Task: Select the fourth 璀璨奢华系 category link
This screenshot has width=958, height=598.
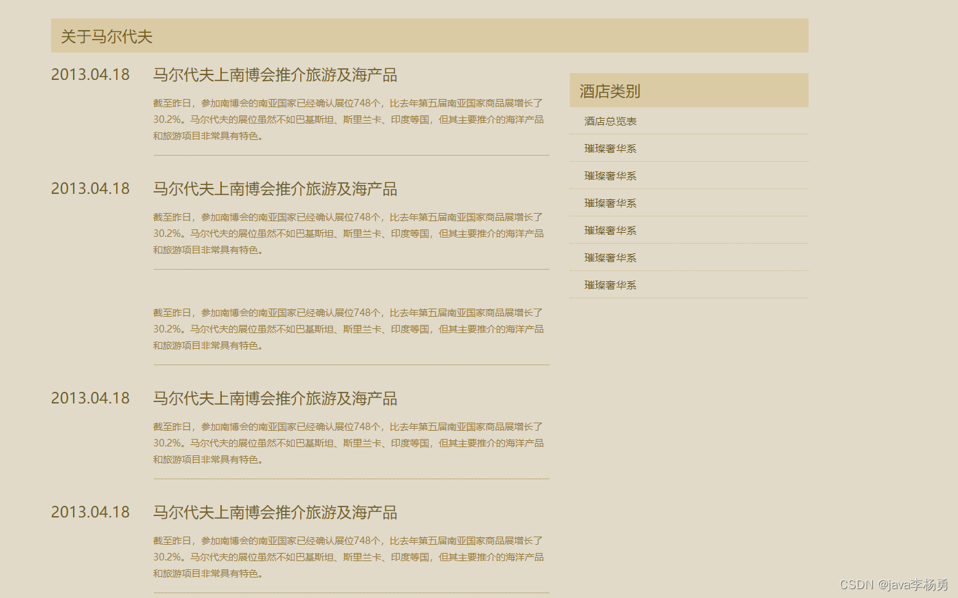Action: click(610, 230)
